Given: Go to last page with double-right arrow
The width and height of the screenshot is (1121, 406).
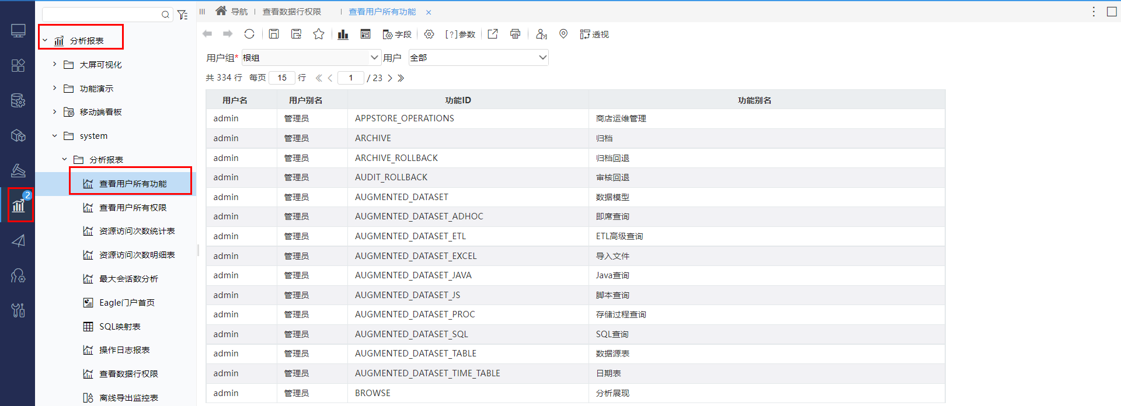Looking at the screenshot, I should pyautogui.click(x=401, y=78).
